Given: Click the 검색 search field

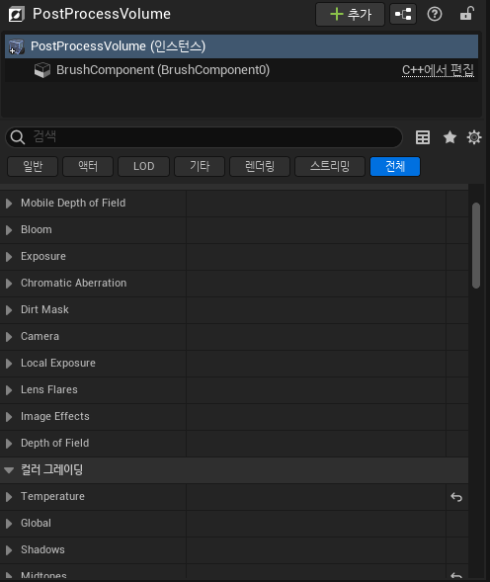Looking at the screenshot, I should coord(204,137).
